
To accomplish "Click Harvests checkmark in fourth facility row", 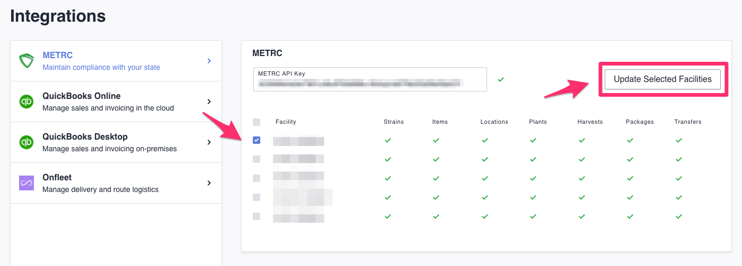I will tap(581, 197).
